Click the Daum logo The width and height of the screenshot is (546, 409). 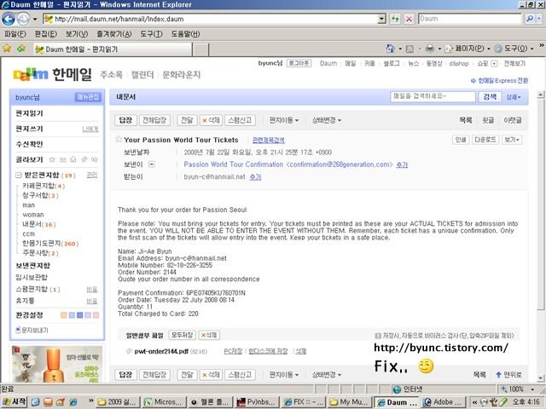coord(31,74)
